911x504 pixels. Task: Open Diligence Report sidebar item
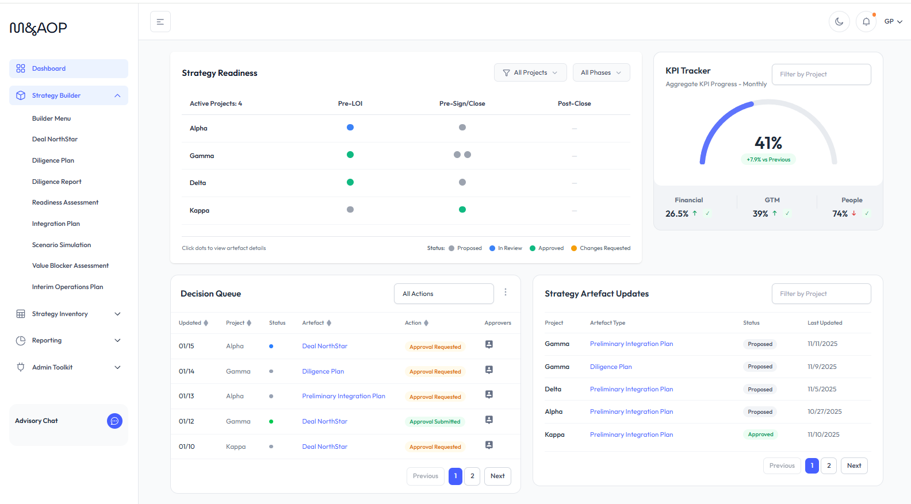[x=57, y=182]
